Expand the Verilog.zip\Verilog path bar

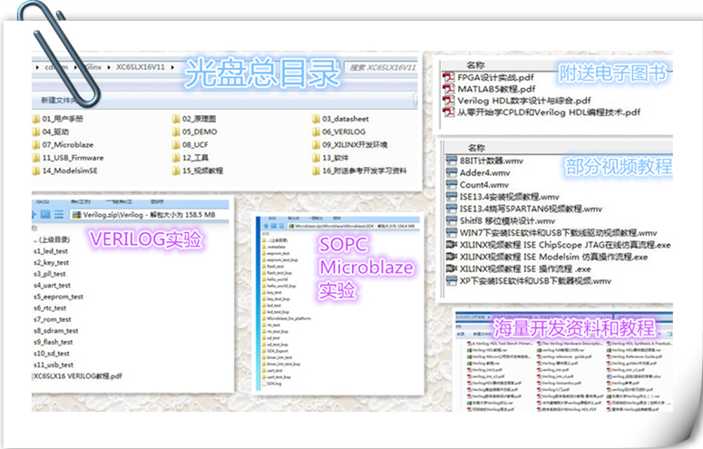pos(150,215)
